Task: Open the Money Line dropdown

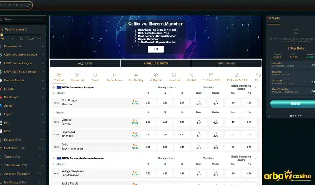Action: pos(175,87)
